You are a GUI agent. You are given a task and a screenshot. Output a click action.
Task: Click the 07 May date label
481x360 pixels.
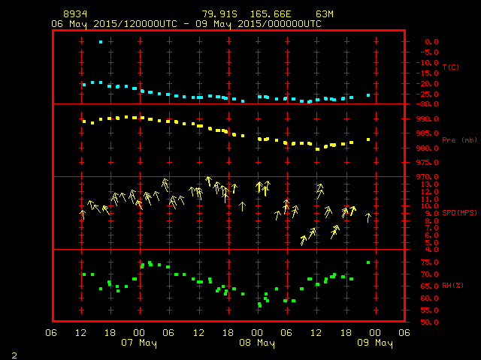tap(139, 343)
